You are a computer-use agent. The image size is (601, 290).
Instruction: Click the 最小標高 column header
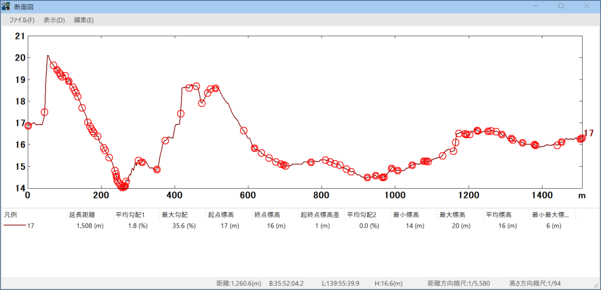coord(413,215)
